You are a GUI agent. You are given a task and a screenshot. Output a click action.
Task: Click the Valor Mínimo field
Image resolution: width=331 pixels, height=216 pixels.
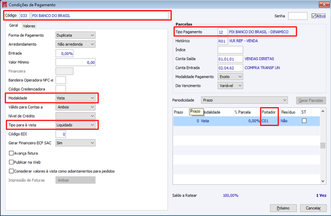click(75, 62)
